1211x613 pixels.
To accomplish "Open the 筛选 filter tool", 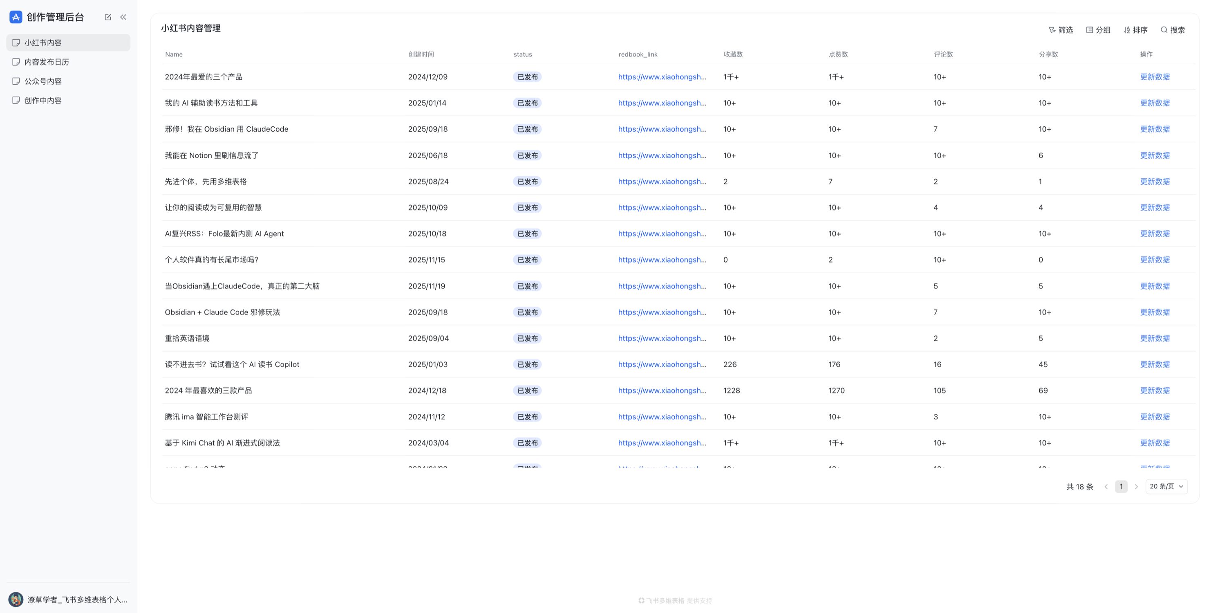I will pyautogui.click(x=1061, y=30).
